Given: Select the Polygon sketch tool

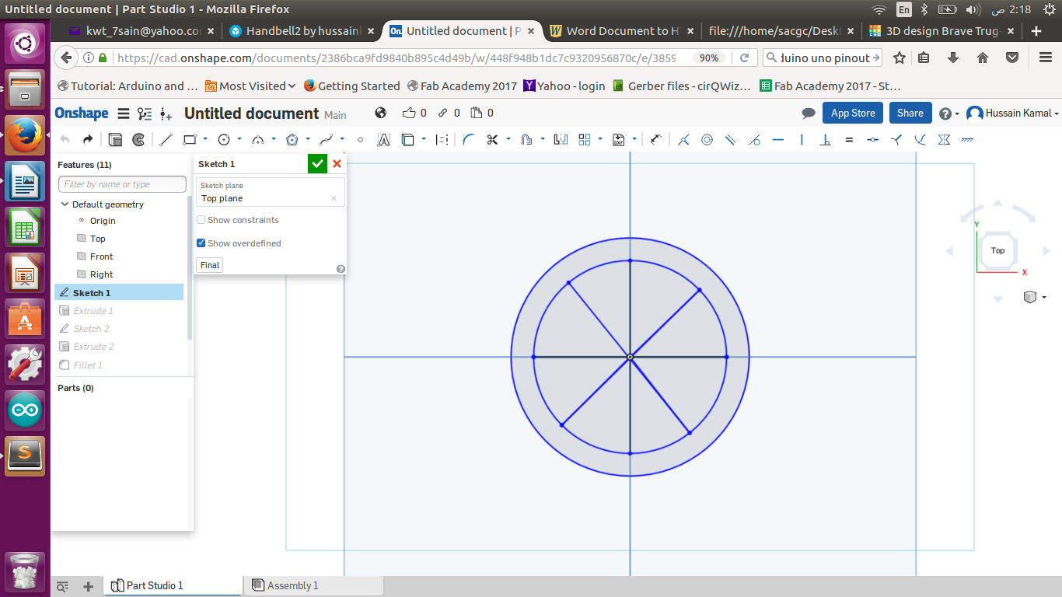Looking at the screenshot, I should click(x=292, y=140).
